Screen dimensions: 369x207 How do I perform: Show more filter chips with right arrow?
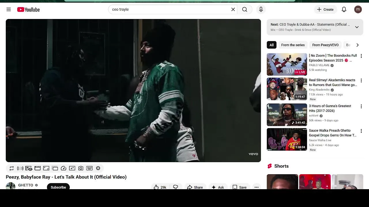click(x=357, y=45)
